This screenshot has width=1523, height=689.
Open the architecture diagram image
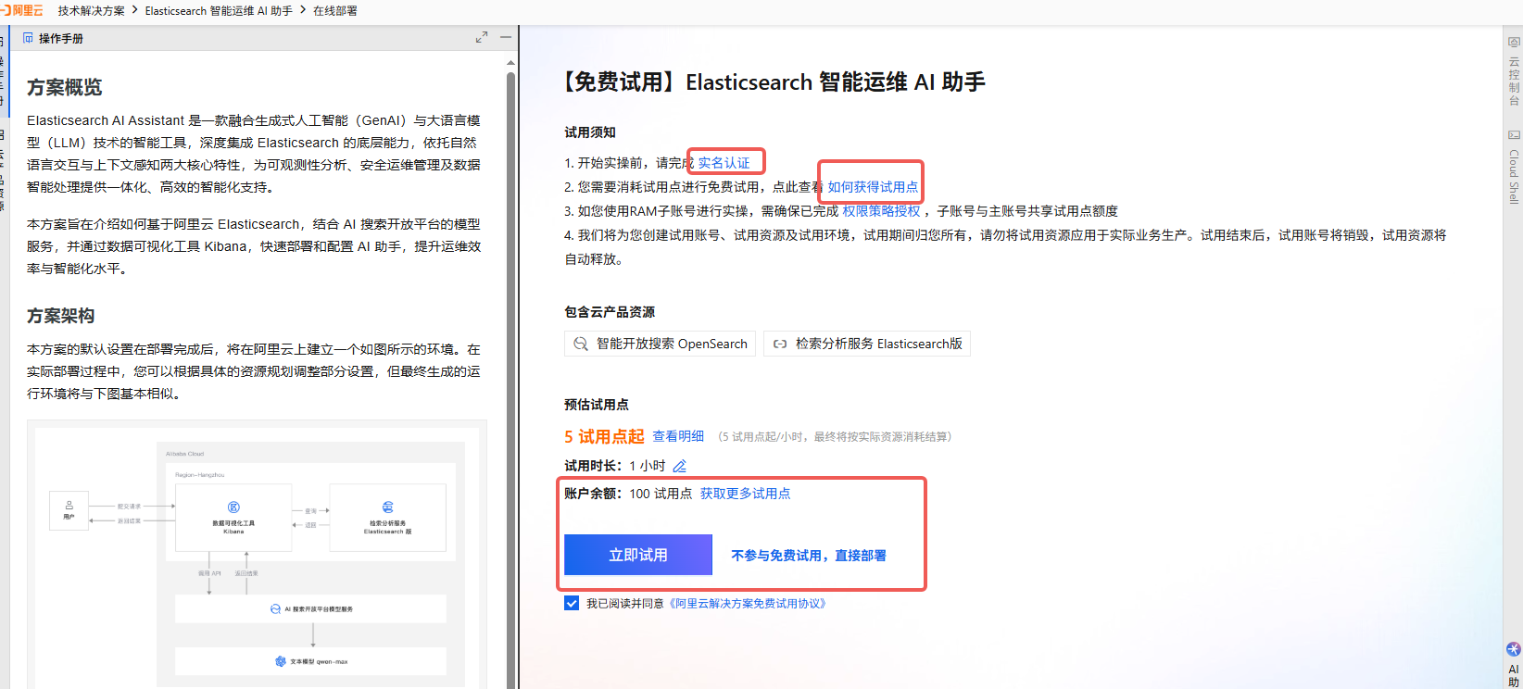257,554
